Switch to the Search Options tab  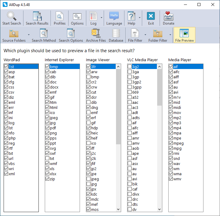pyautogui.click(x=71, y=35)
